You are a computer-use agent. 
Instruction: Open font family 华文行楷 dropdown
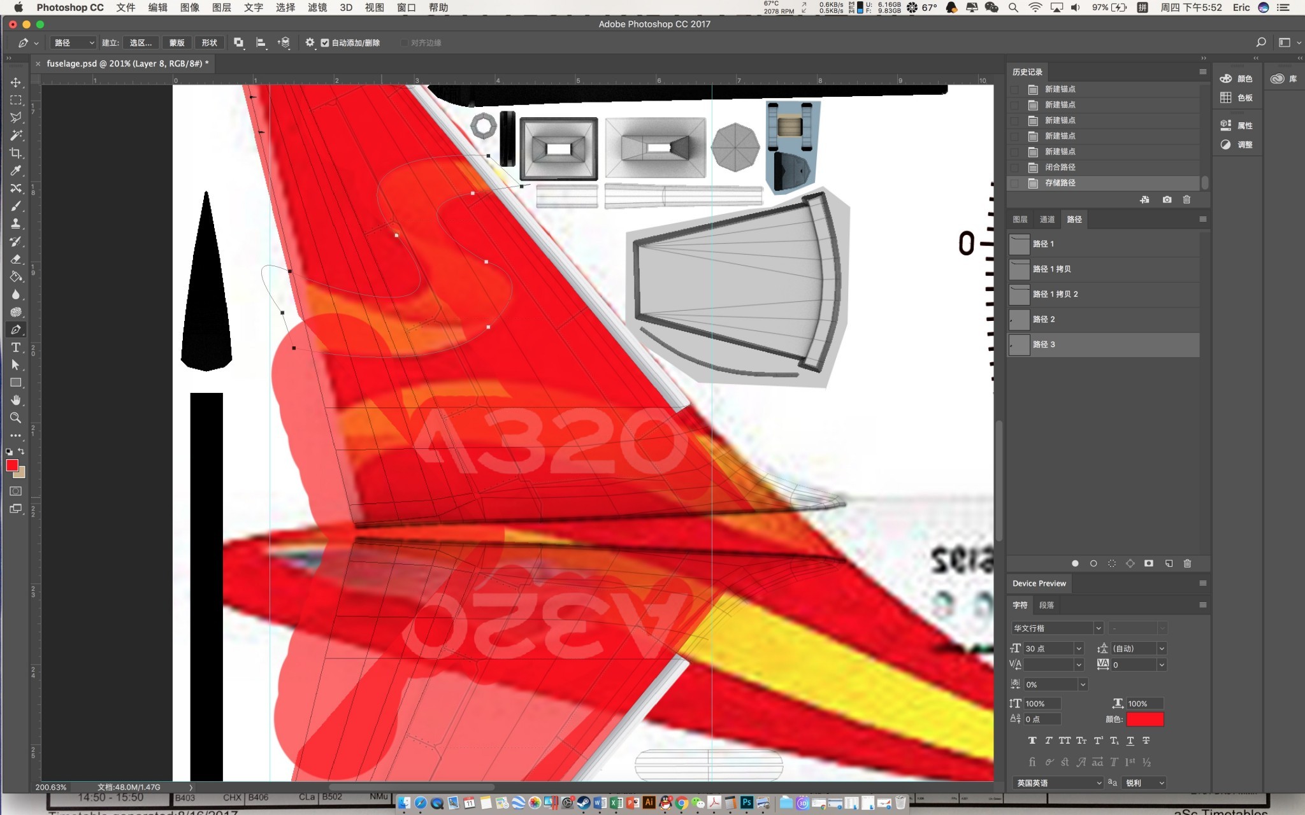pyautogui.click(x=1098, y=628)
